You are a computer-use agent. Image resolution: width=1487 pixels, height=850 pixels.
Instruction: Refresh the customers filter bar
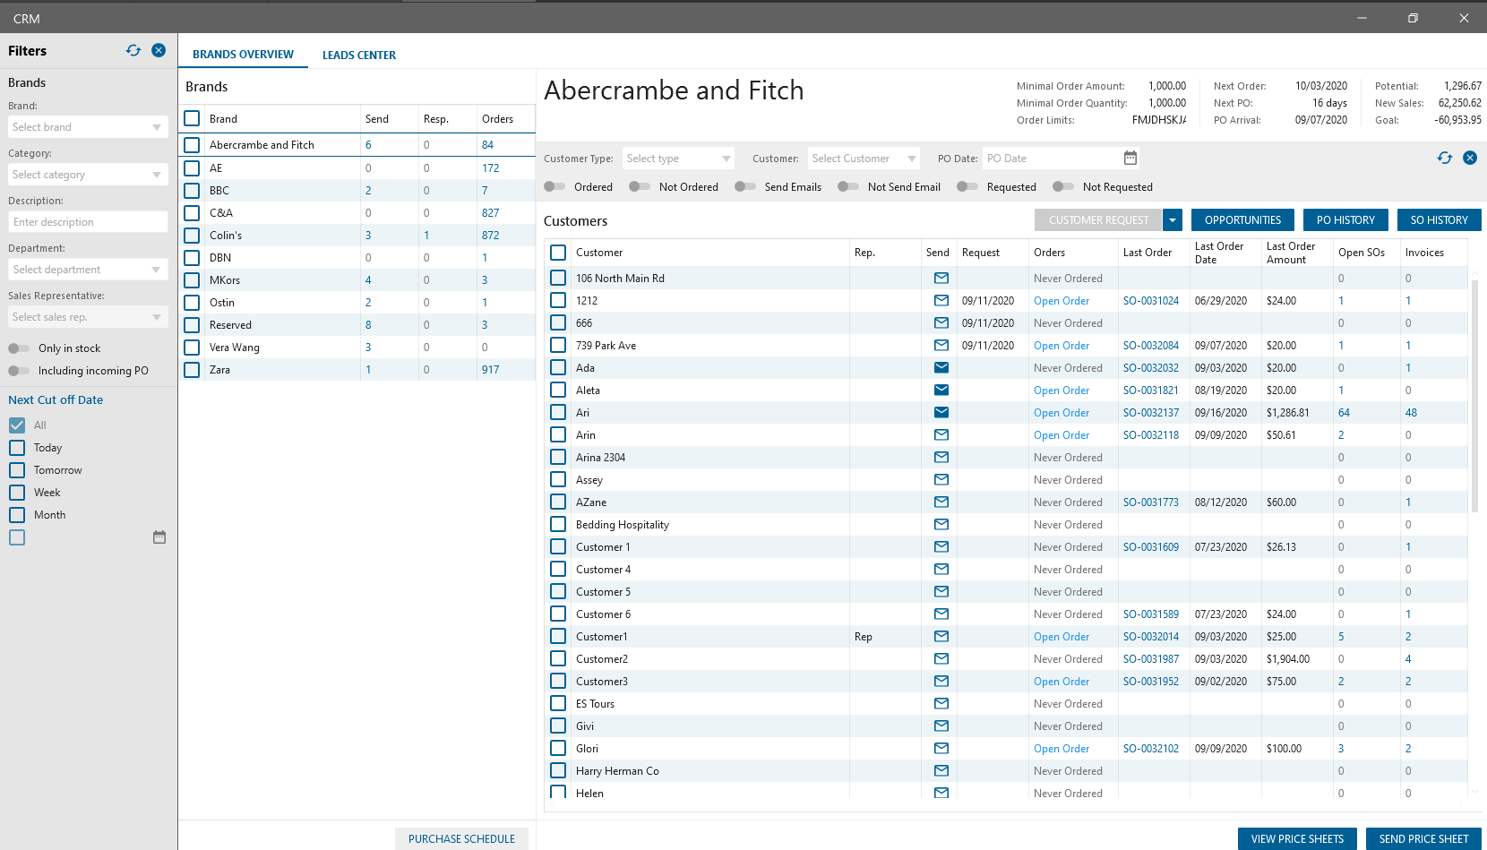point(1445,158)
